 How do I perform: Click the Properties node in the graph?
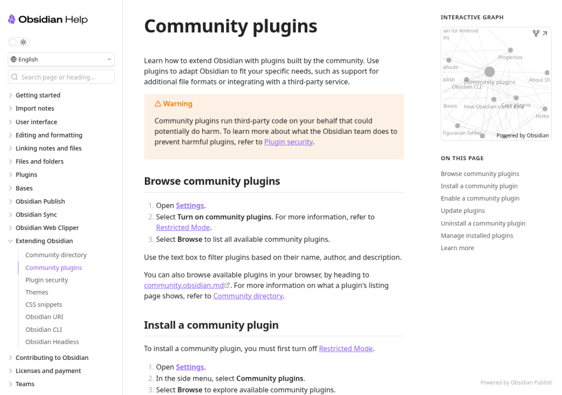(510, 50)
